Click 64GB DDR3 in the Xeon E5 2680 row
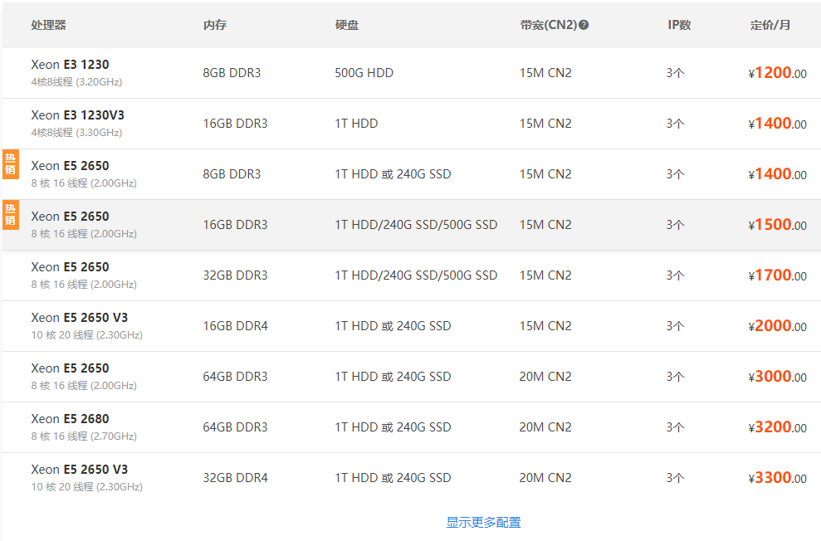This screenshot has height=541, width=821. click(235, 427)
